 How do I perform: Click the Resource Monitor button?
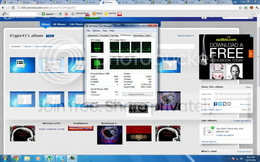click(x=137, y=94)
